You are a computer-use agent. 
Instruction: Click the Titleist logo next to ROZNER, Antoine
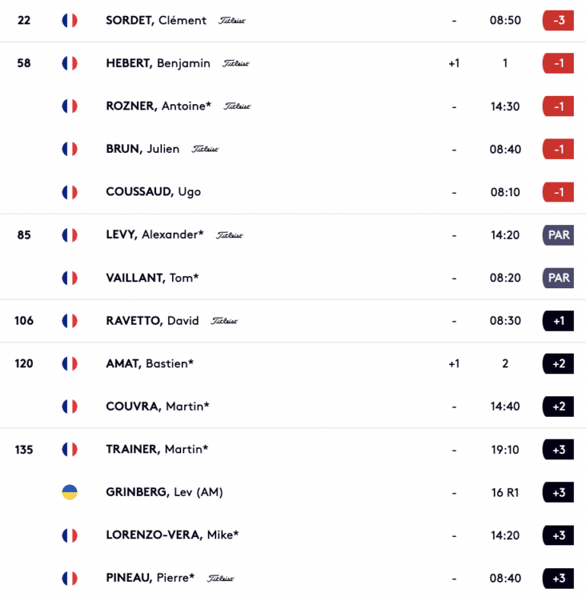pos(237,106)
